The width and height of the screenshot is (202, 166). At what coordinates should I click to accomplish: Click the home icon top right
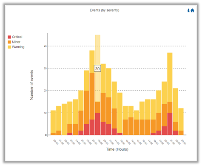[192, 10]
